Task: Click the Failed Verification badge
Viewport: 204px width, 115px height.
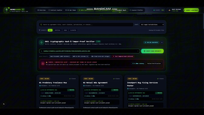Action: pos(154,63)
